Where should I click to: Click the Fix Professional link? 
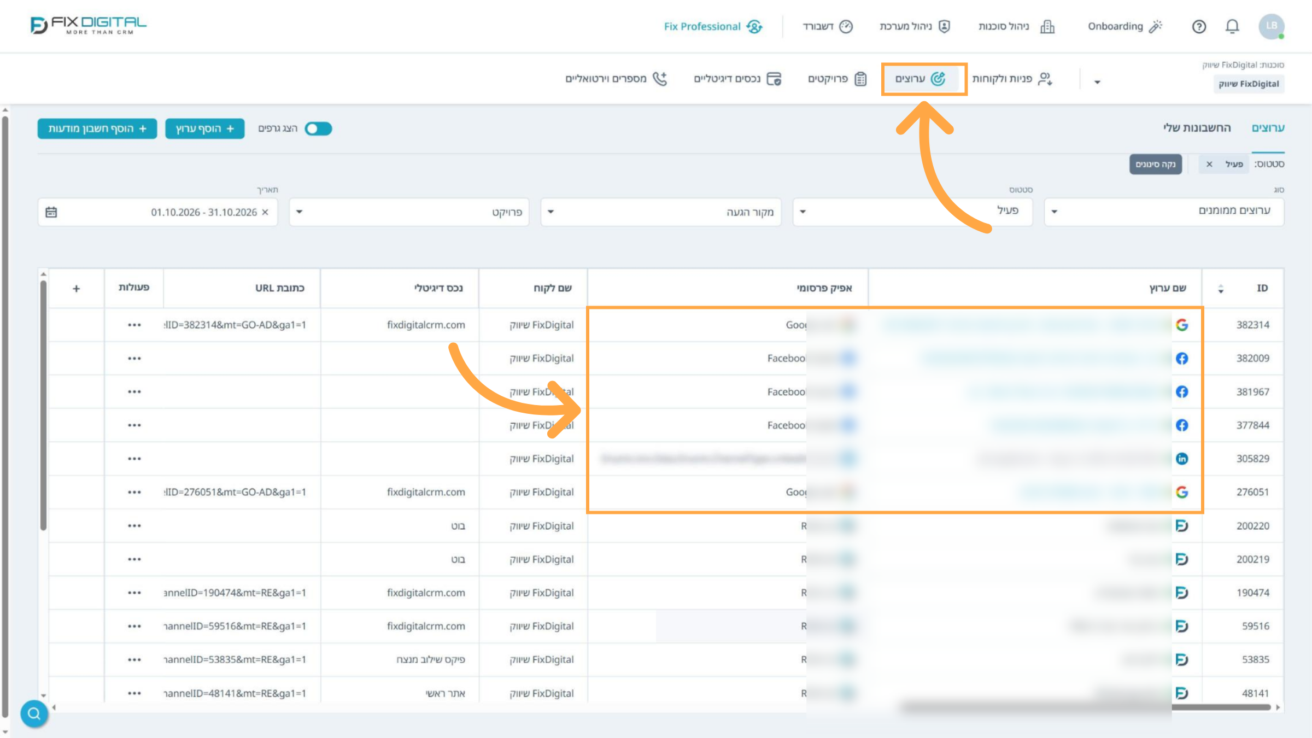713,26
